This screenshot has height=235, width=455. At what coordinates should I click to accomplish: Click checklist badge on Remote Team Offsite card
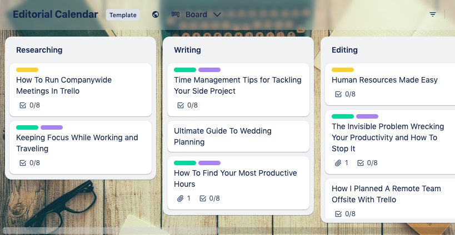click(x=344, y=214)
